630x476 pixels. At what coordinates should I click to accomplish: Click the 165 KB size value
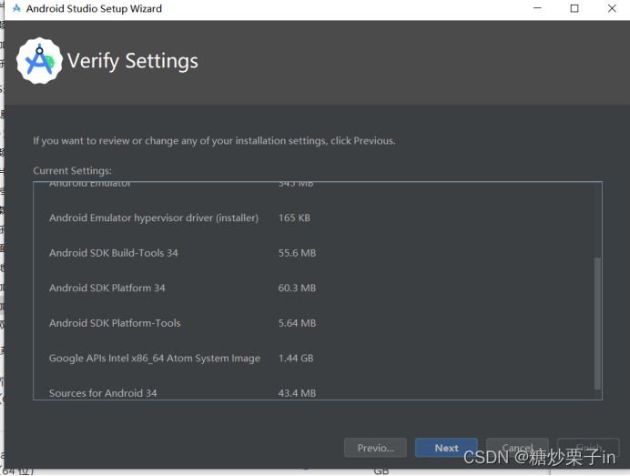pos(294,218)
